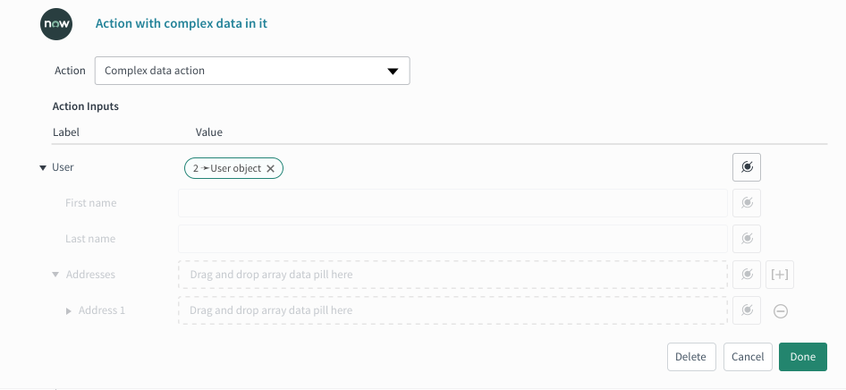846x390 pixels.
Task: Open data pill picker for Last name
Action: 747,239
